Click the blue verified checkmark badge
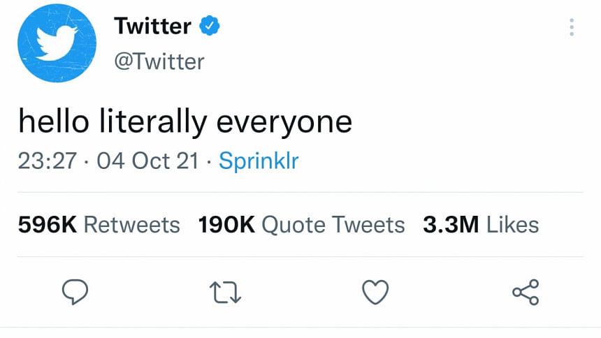 click(209, 26)
